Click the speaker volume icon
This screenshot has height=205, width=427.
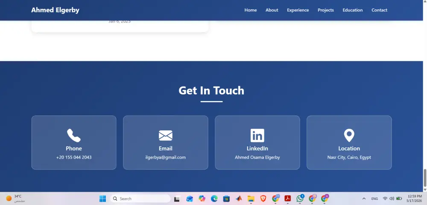click(392, 199)
